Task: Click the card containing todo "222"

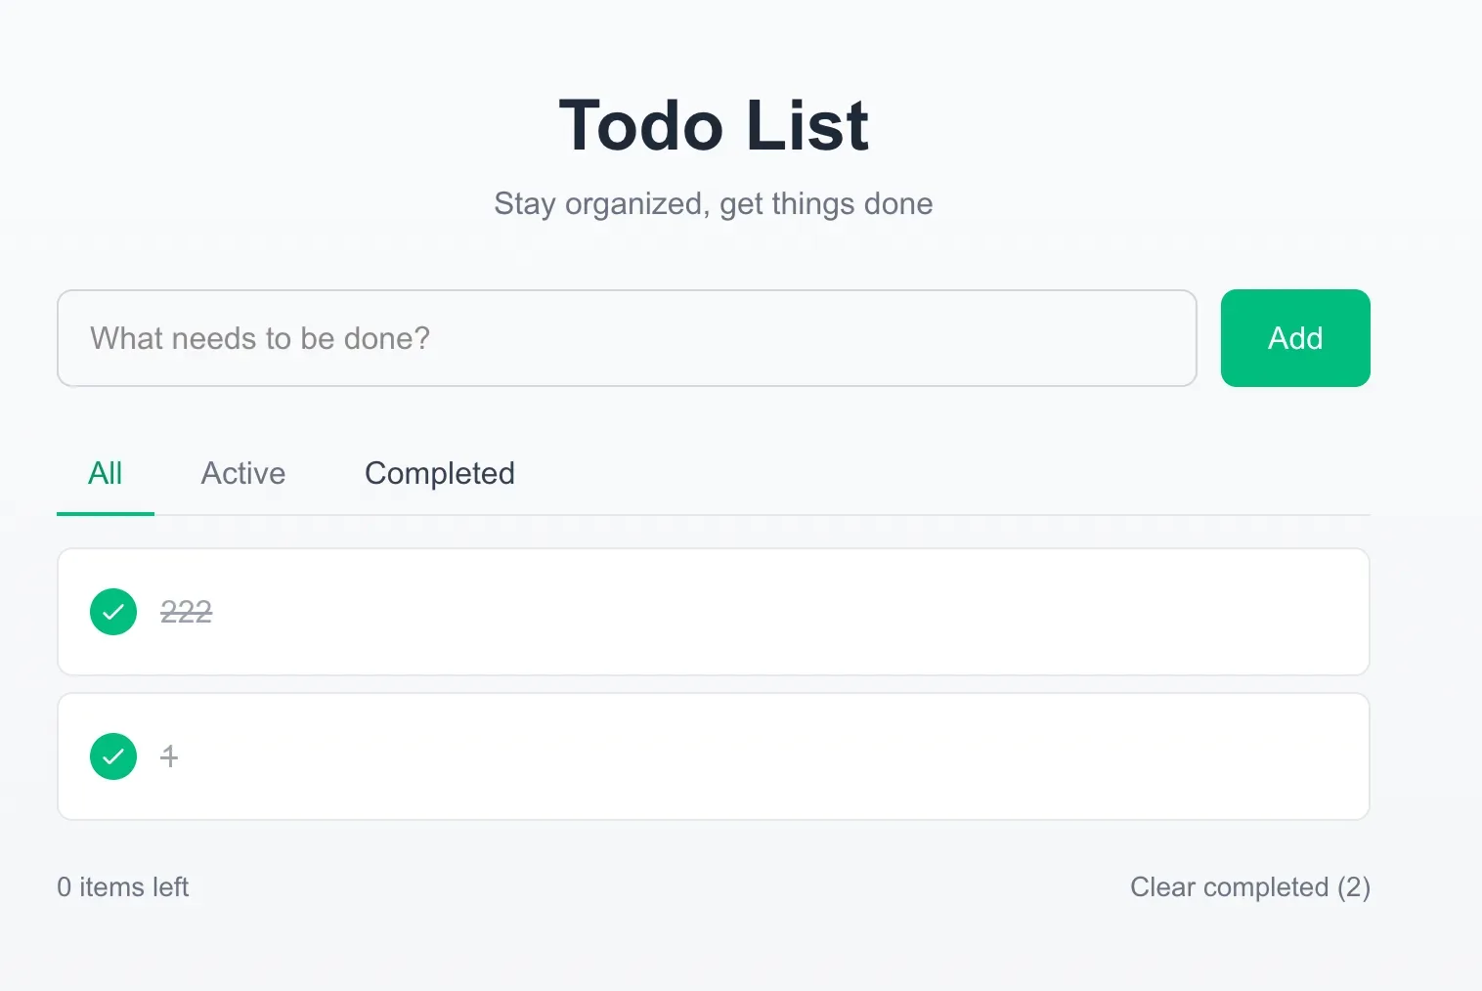Action: pos(713,612)
